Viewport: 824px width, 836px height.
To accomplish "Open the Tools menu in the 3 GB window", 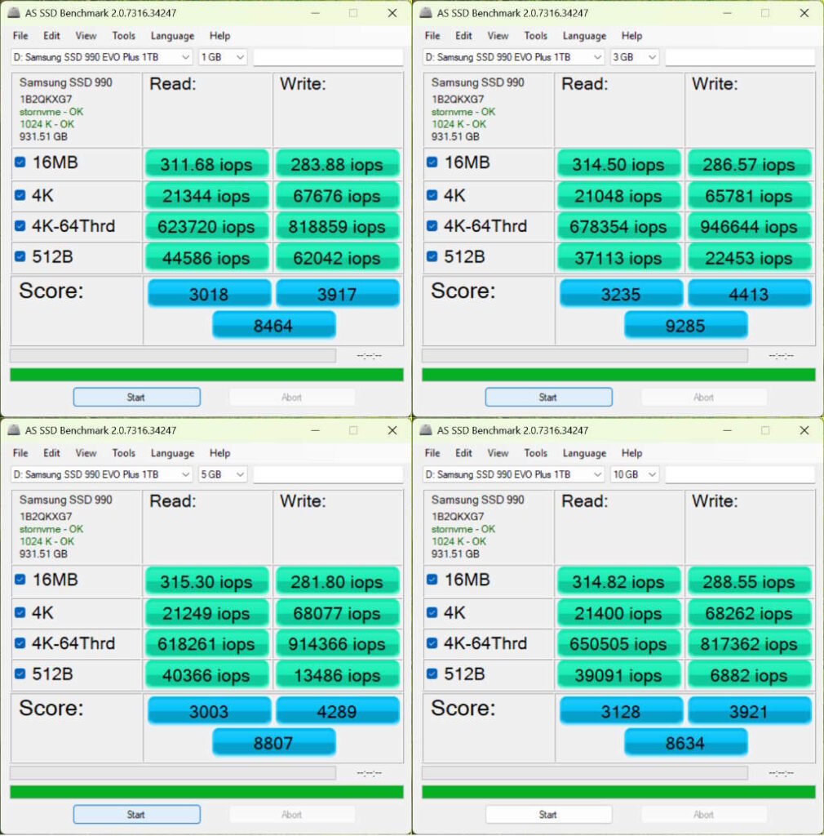I will point(535,35).
